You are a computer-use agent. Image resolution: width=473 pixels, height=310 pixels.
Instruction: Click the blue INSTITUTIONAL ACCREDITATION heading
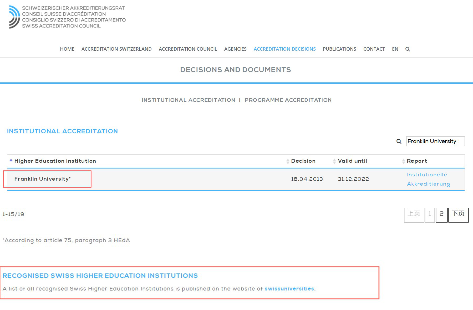point(62,131)
